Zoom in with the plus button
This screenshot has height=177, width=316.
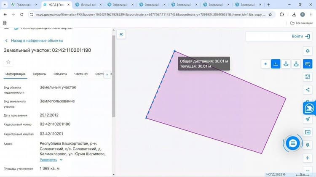[308, 158]
